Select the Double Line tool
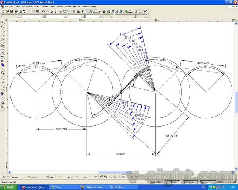The height and width of the screenshot is (190, 238). tap(2, 37)
